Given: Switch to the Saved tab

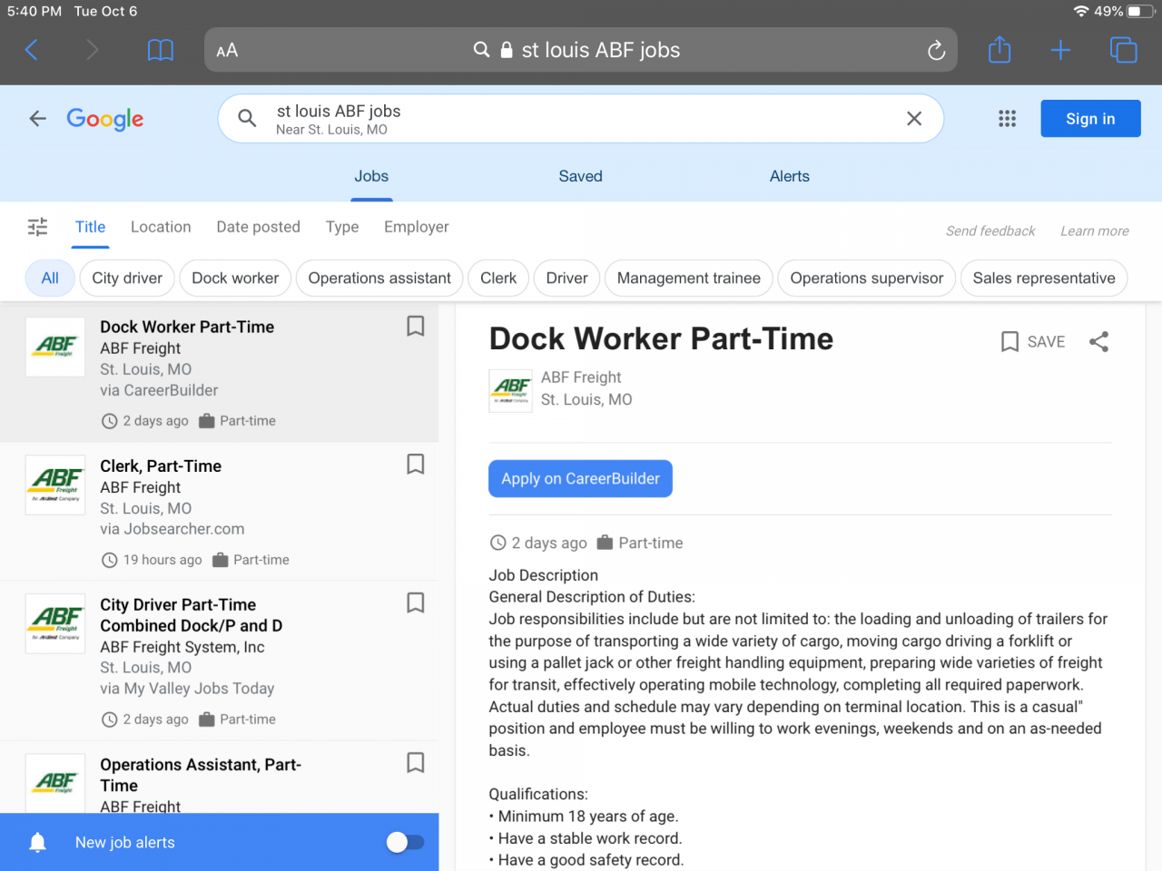Looking at the screenshot, I should coord(581,176).
